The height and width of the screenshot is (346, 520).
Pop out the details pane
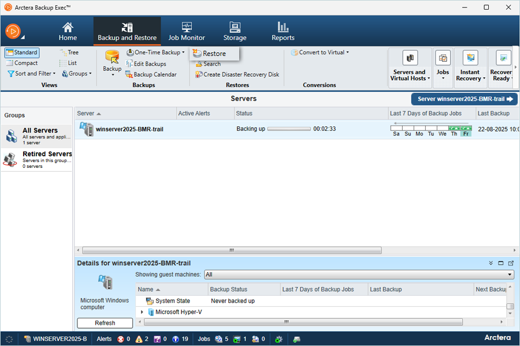[x=511, y=263]
